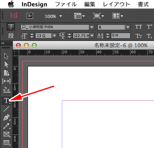154x148 pixels.
Task: Select the Pencil tool
Action: pos(6,126)
